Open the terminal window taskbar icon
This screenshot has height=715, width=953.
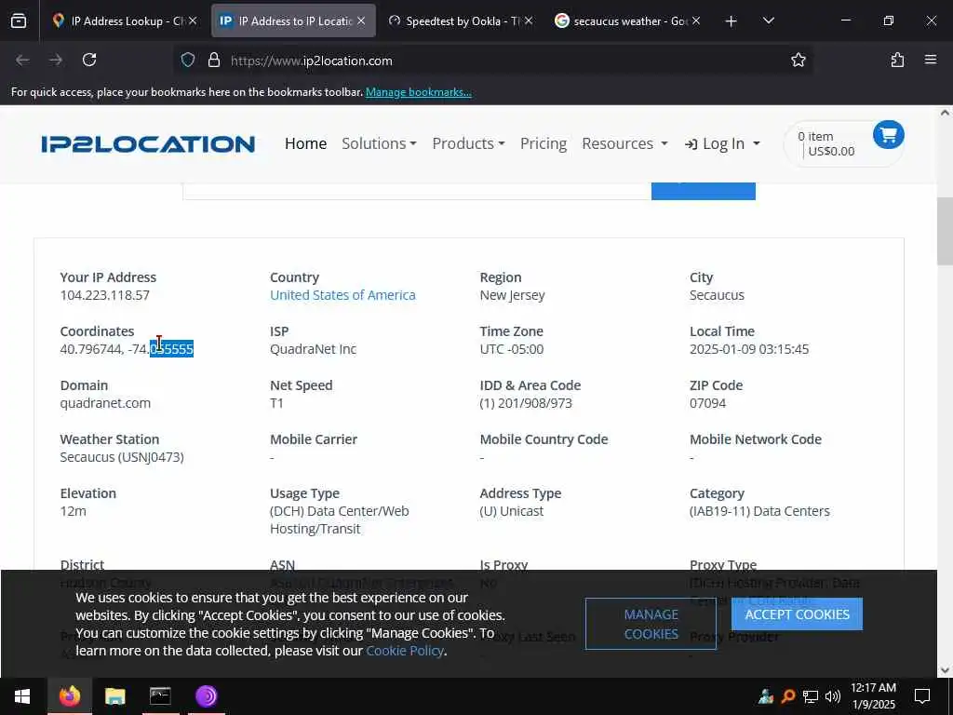tap(160, 696)
